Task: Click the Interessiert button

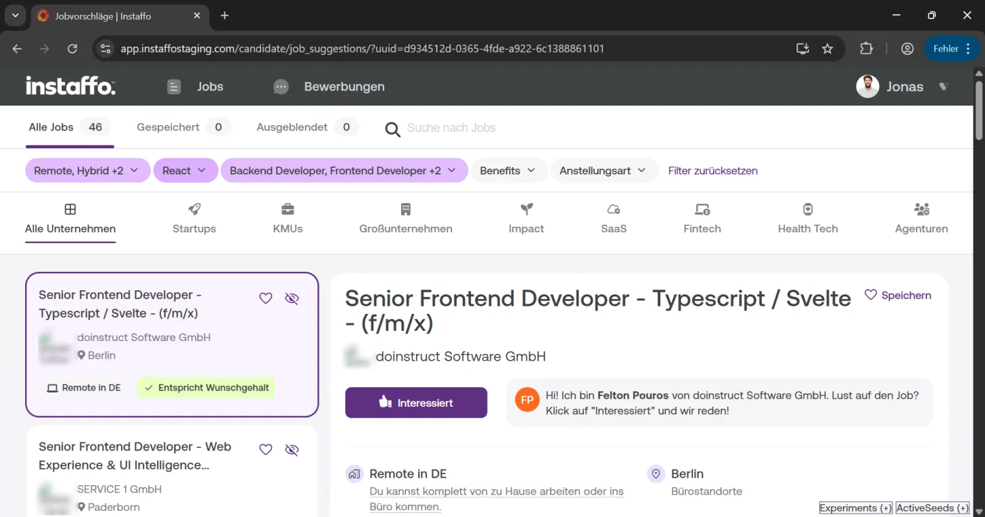Action: [416, 403]
